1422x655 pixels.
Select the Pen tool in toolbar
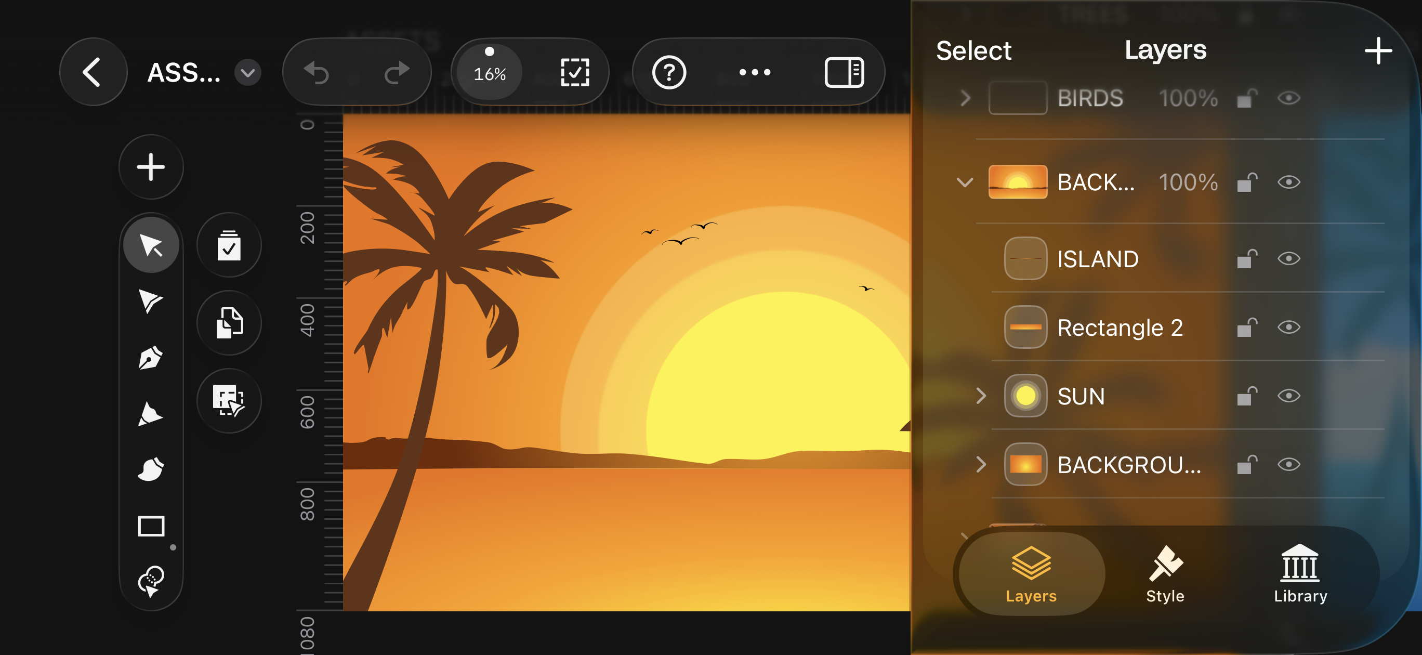(x=151, y=358)
